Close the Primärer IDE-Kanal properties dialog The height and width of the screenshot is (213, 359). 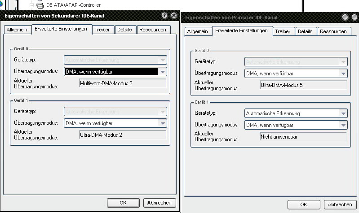coord(354,17)
